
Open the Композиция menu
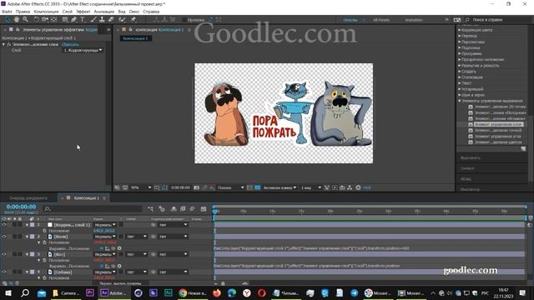[x=47, y=12]
